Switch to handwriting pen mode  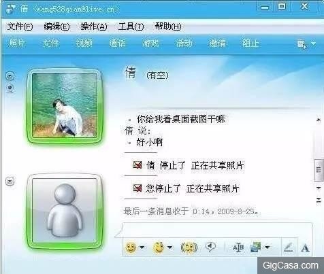[289, 247]
